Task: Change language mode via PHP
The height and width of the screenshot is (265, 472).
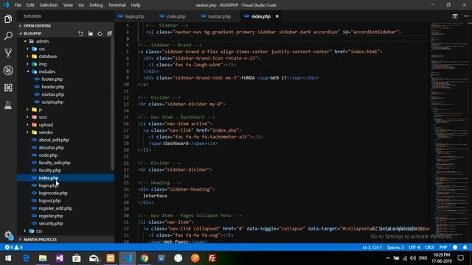Action: coord(443,247)
